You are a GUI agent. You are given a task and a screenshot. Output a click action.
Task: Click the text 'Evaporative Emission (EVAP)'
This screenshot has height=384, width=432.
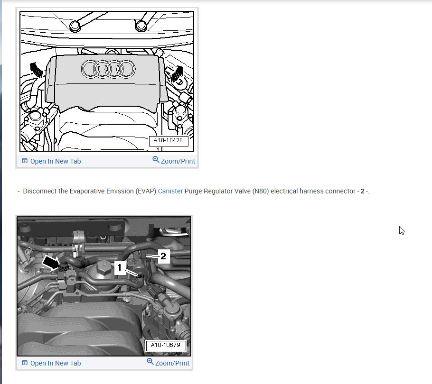tap(113, 191)
